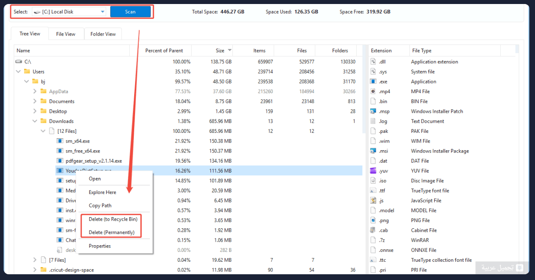Switch to the File View tab

coord(66,34)
